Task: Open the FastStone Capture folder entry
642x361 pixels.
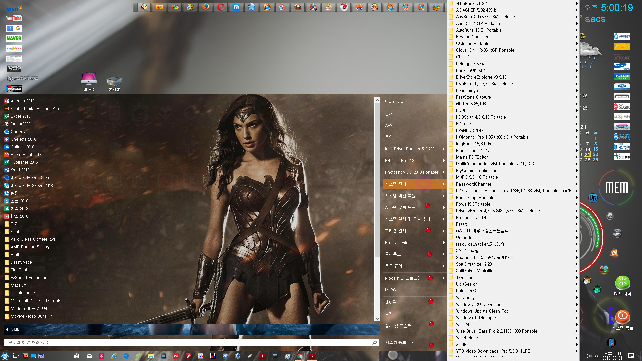Action: coord(513,97)
